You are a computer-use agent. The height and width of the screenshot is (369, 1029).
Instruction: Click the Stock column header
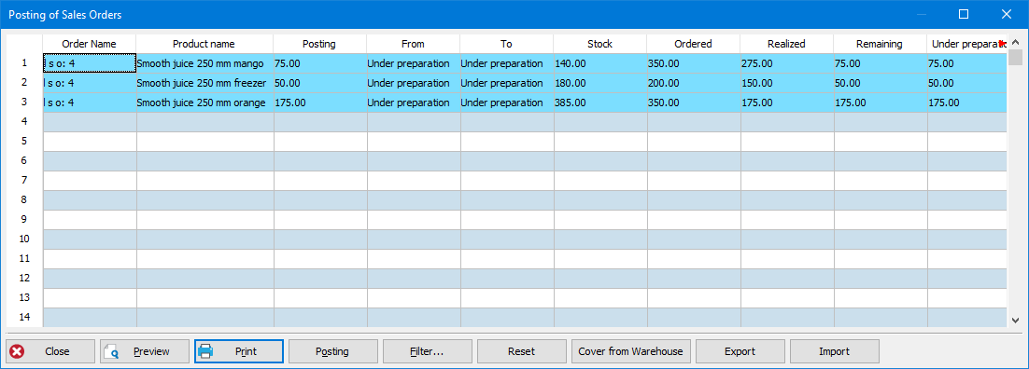click(599, 44)
